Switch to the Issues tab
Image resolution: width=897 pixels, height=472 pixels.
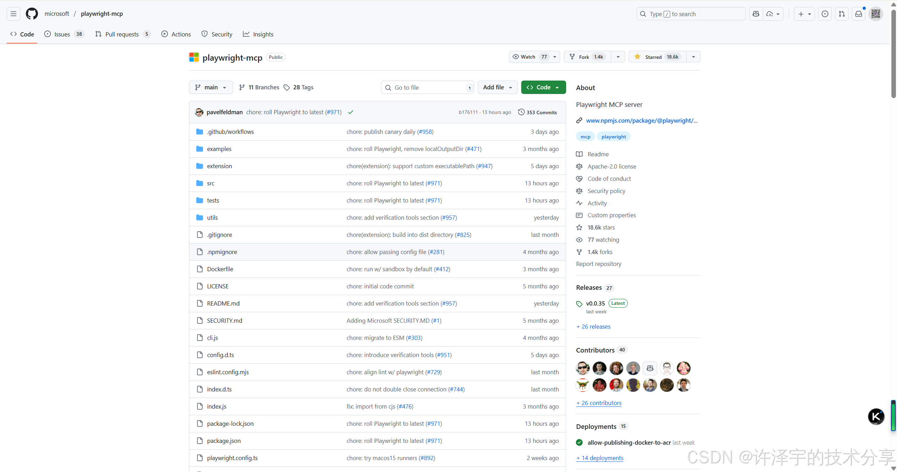click(x=64, y=34)
